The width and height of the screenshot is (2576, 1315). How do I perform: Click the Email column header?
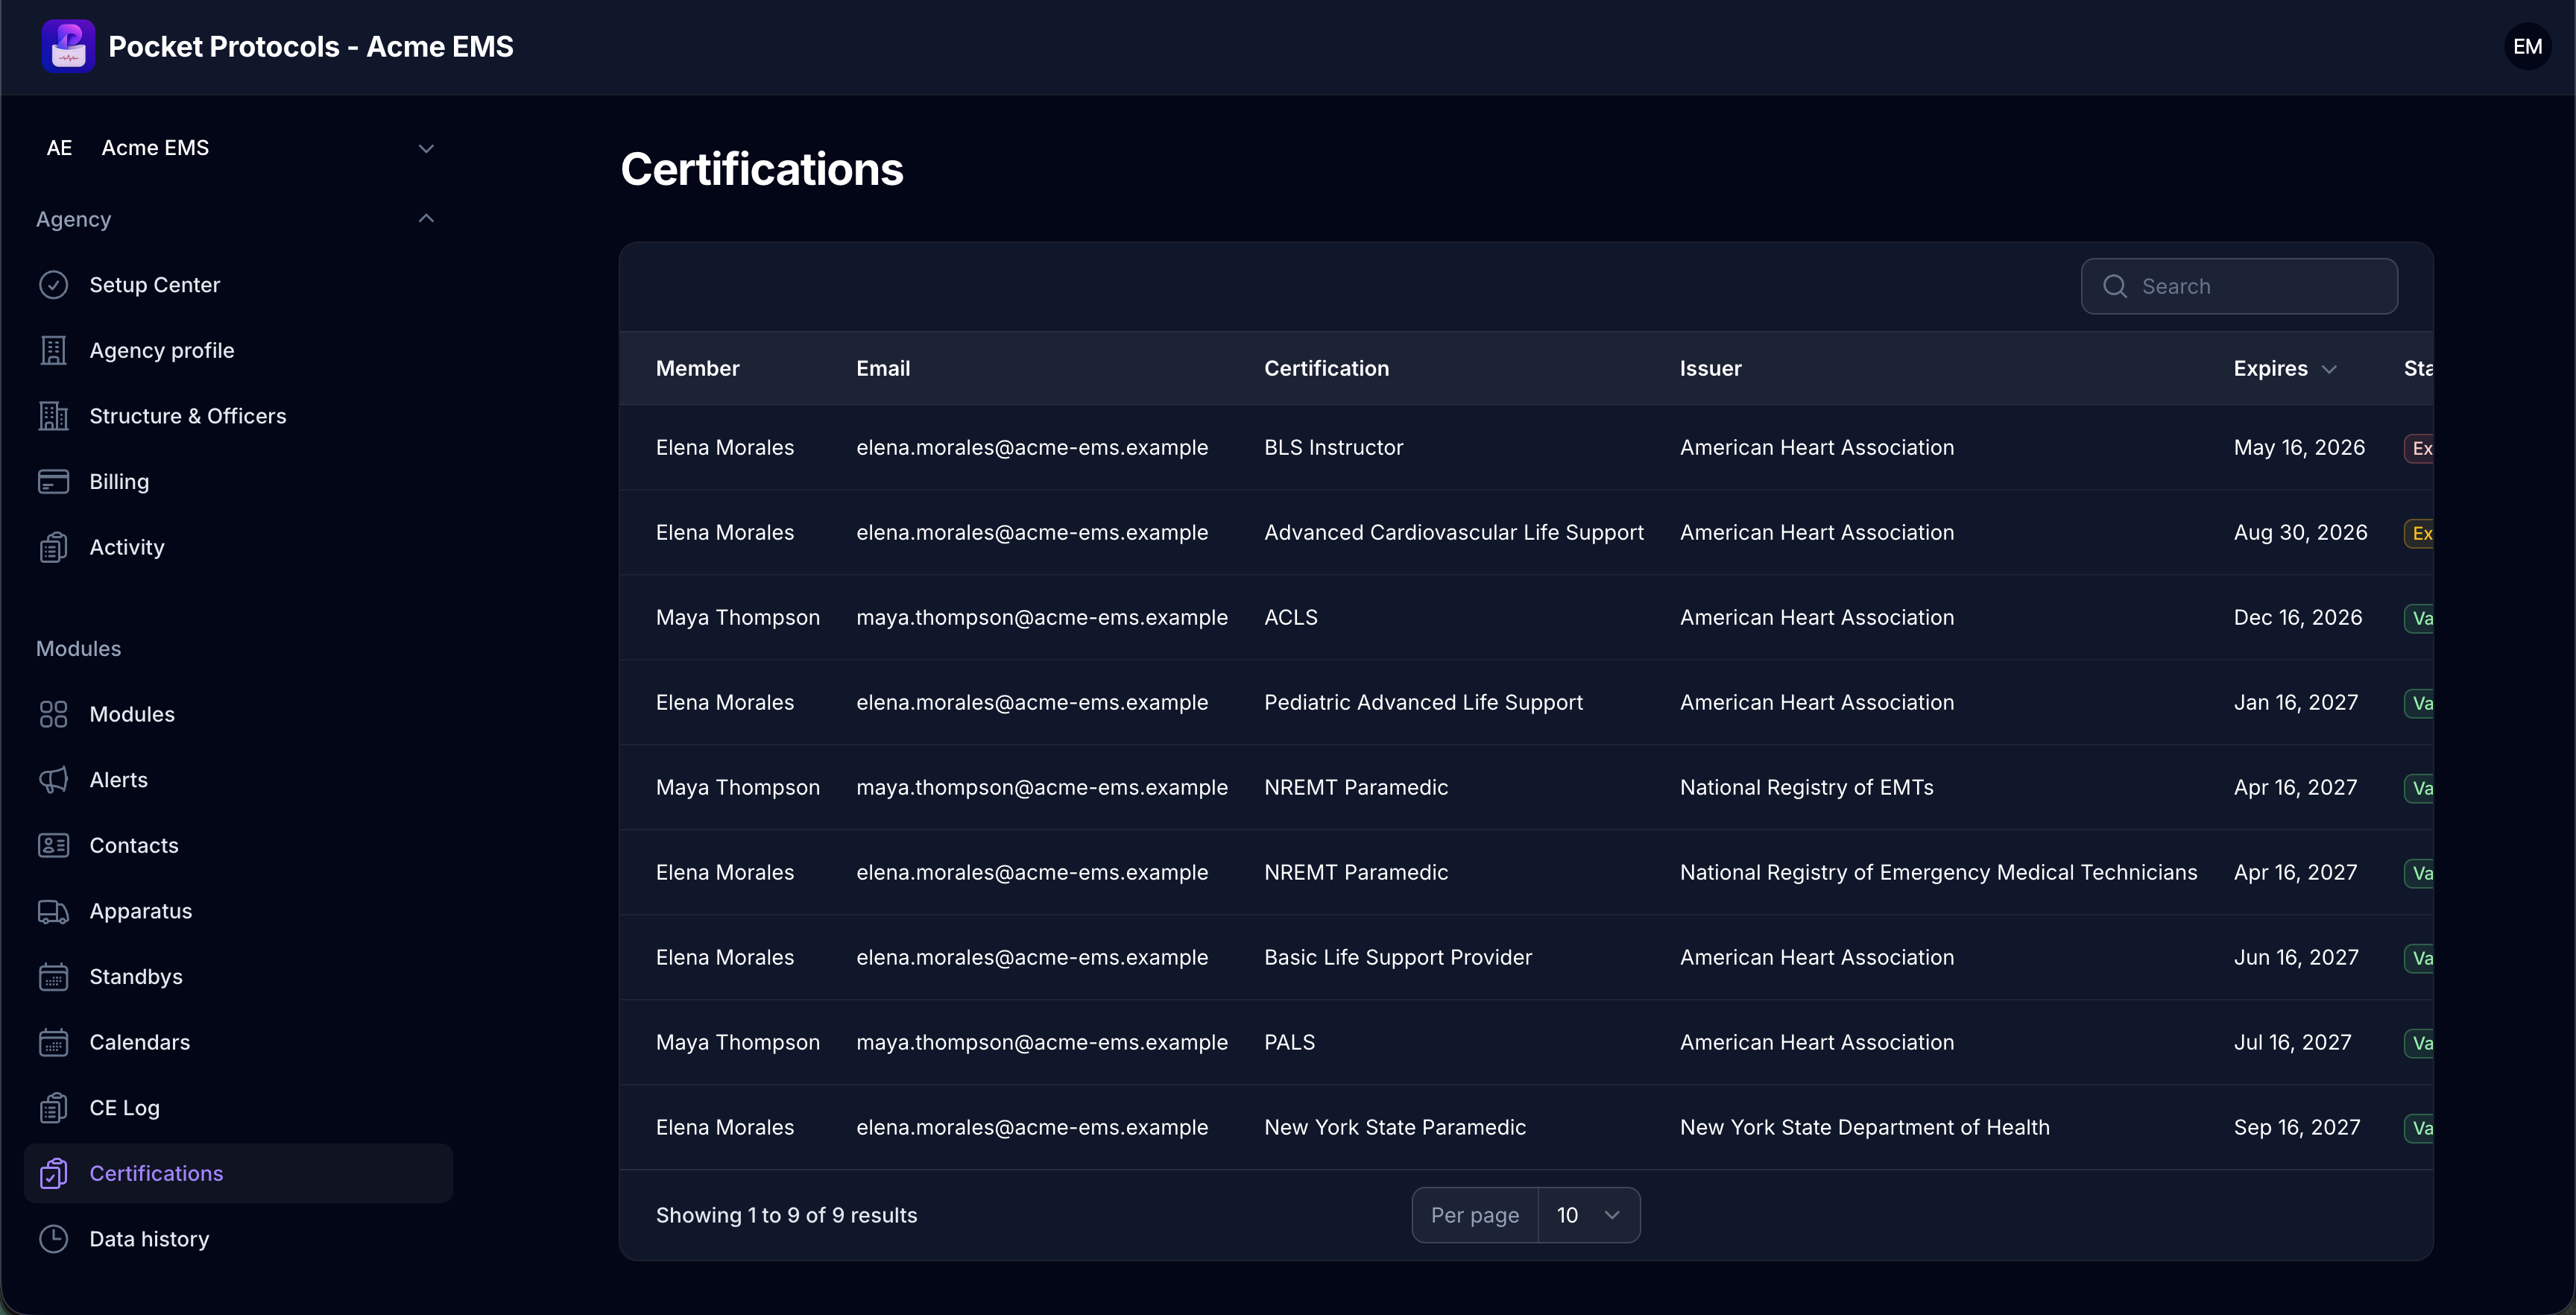click(883, 369)
